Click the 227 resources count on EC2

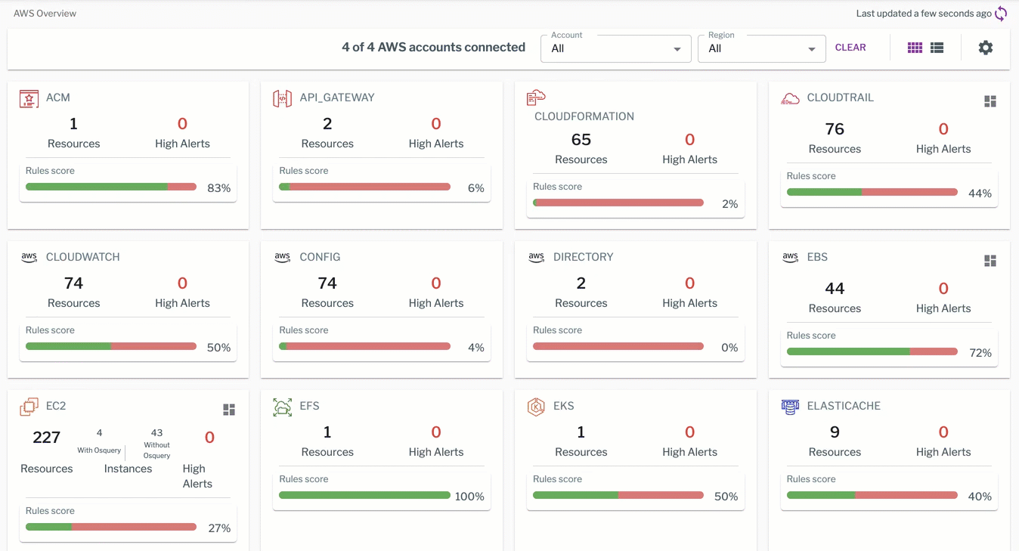[47, 438]
